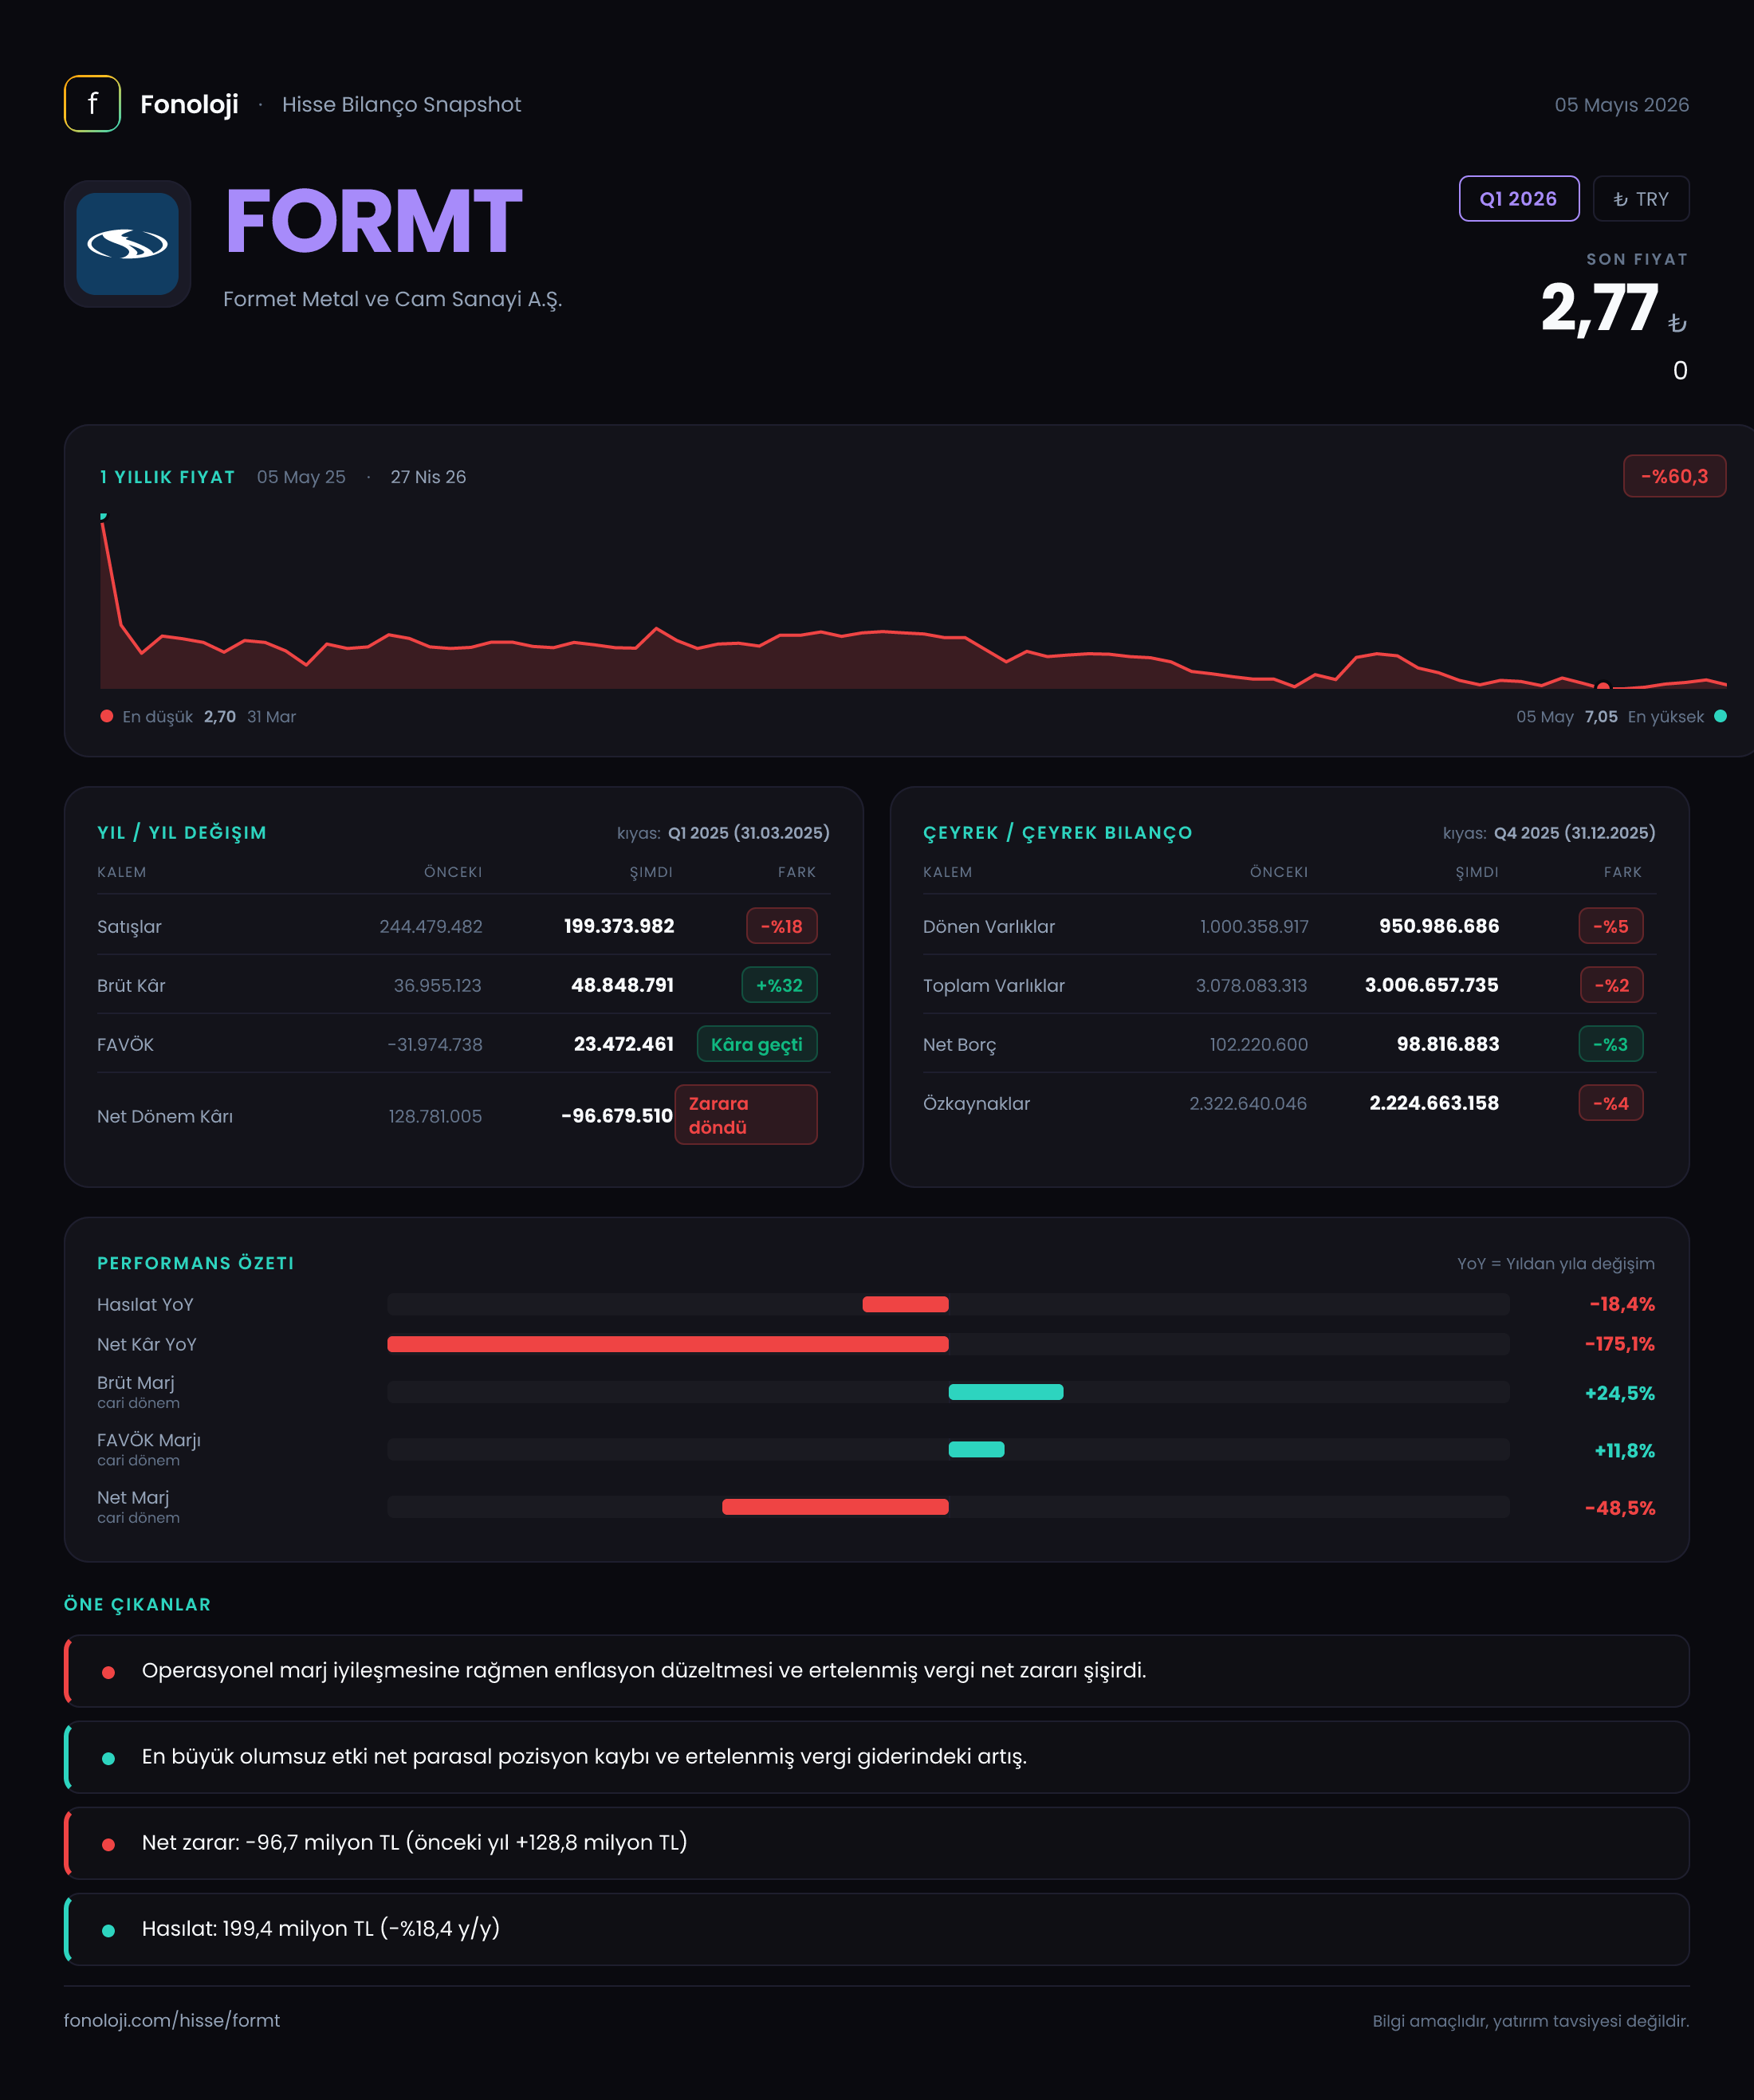
Task: Click the Net Borç value 98.816.883
Action: [x=1447, y=1044]
